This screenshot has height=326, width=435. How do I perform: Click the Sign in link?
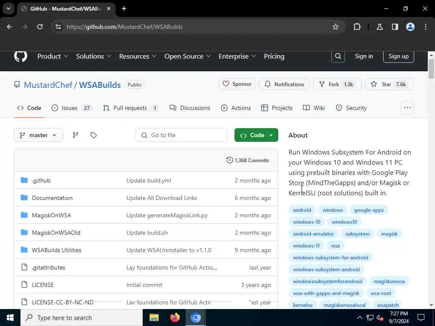[x=364, y=56]
